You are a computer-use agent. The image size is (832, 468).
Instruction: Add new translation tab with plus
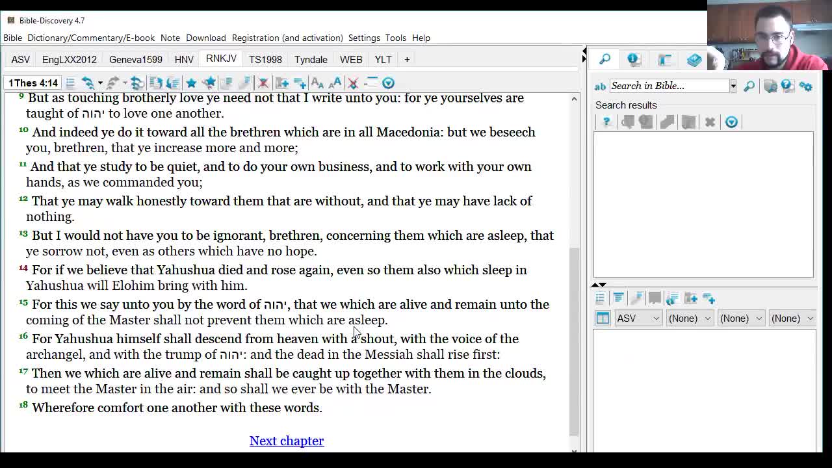[407, 59]
